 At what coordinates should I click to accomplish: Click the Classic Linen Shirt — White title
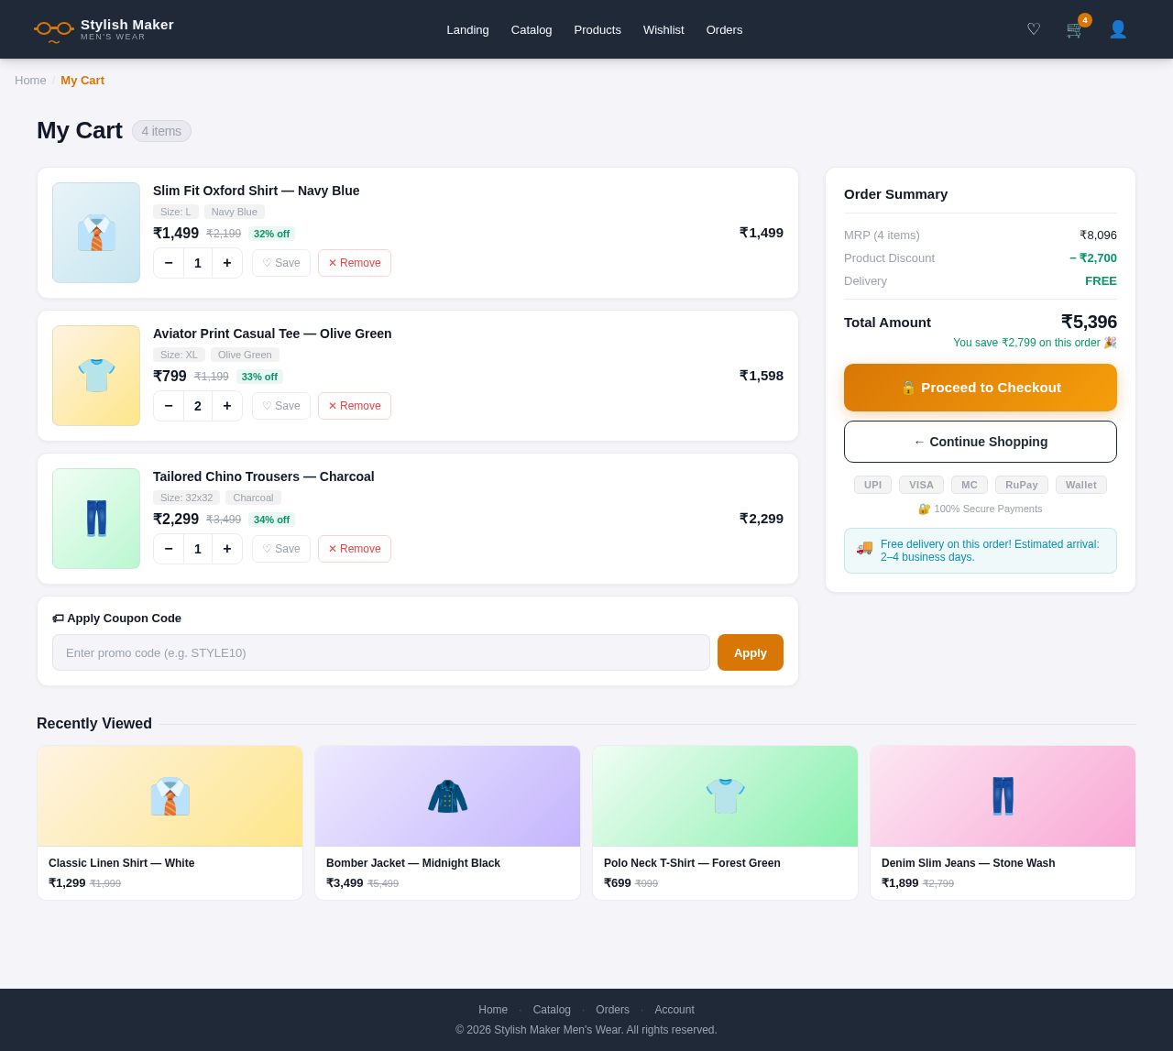(121, 863)
